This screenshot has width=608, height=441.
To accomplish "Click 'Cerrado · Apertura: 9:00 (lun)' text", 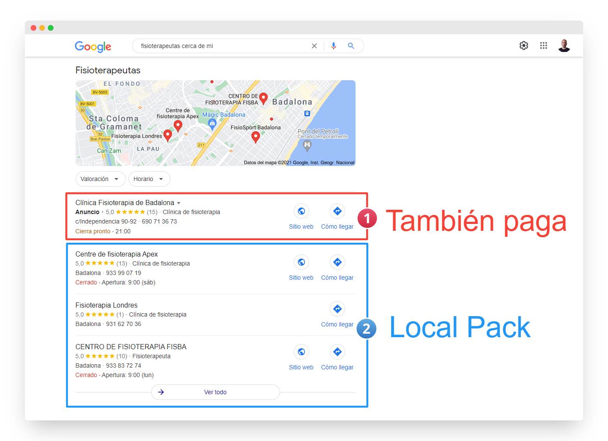I will 115,375.
